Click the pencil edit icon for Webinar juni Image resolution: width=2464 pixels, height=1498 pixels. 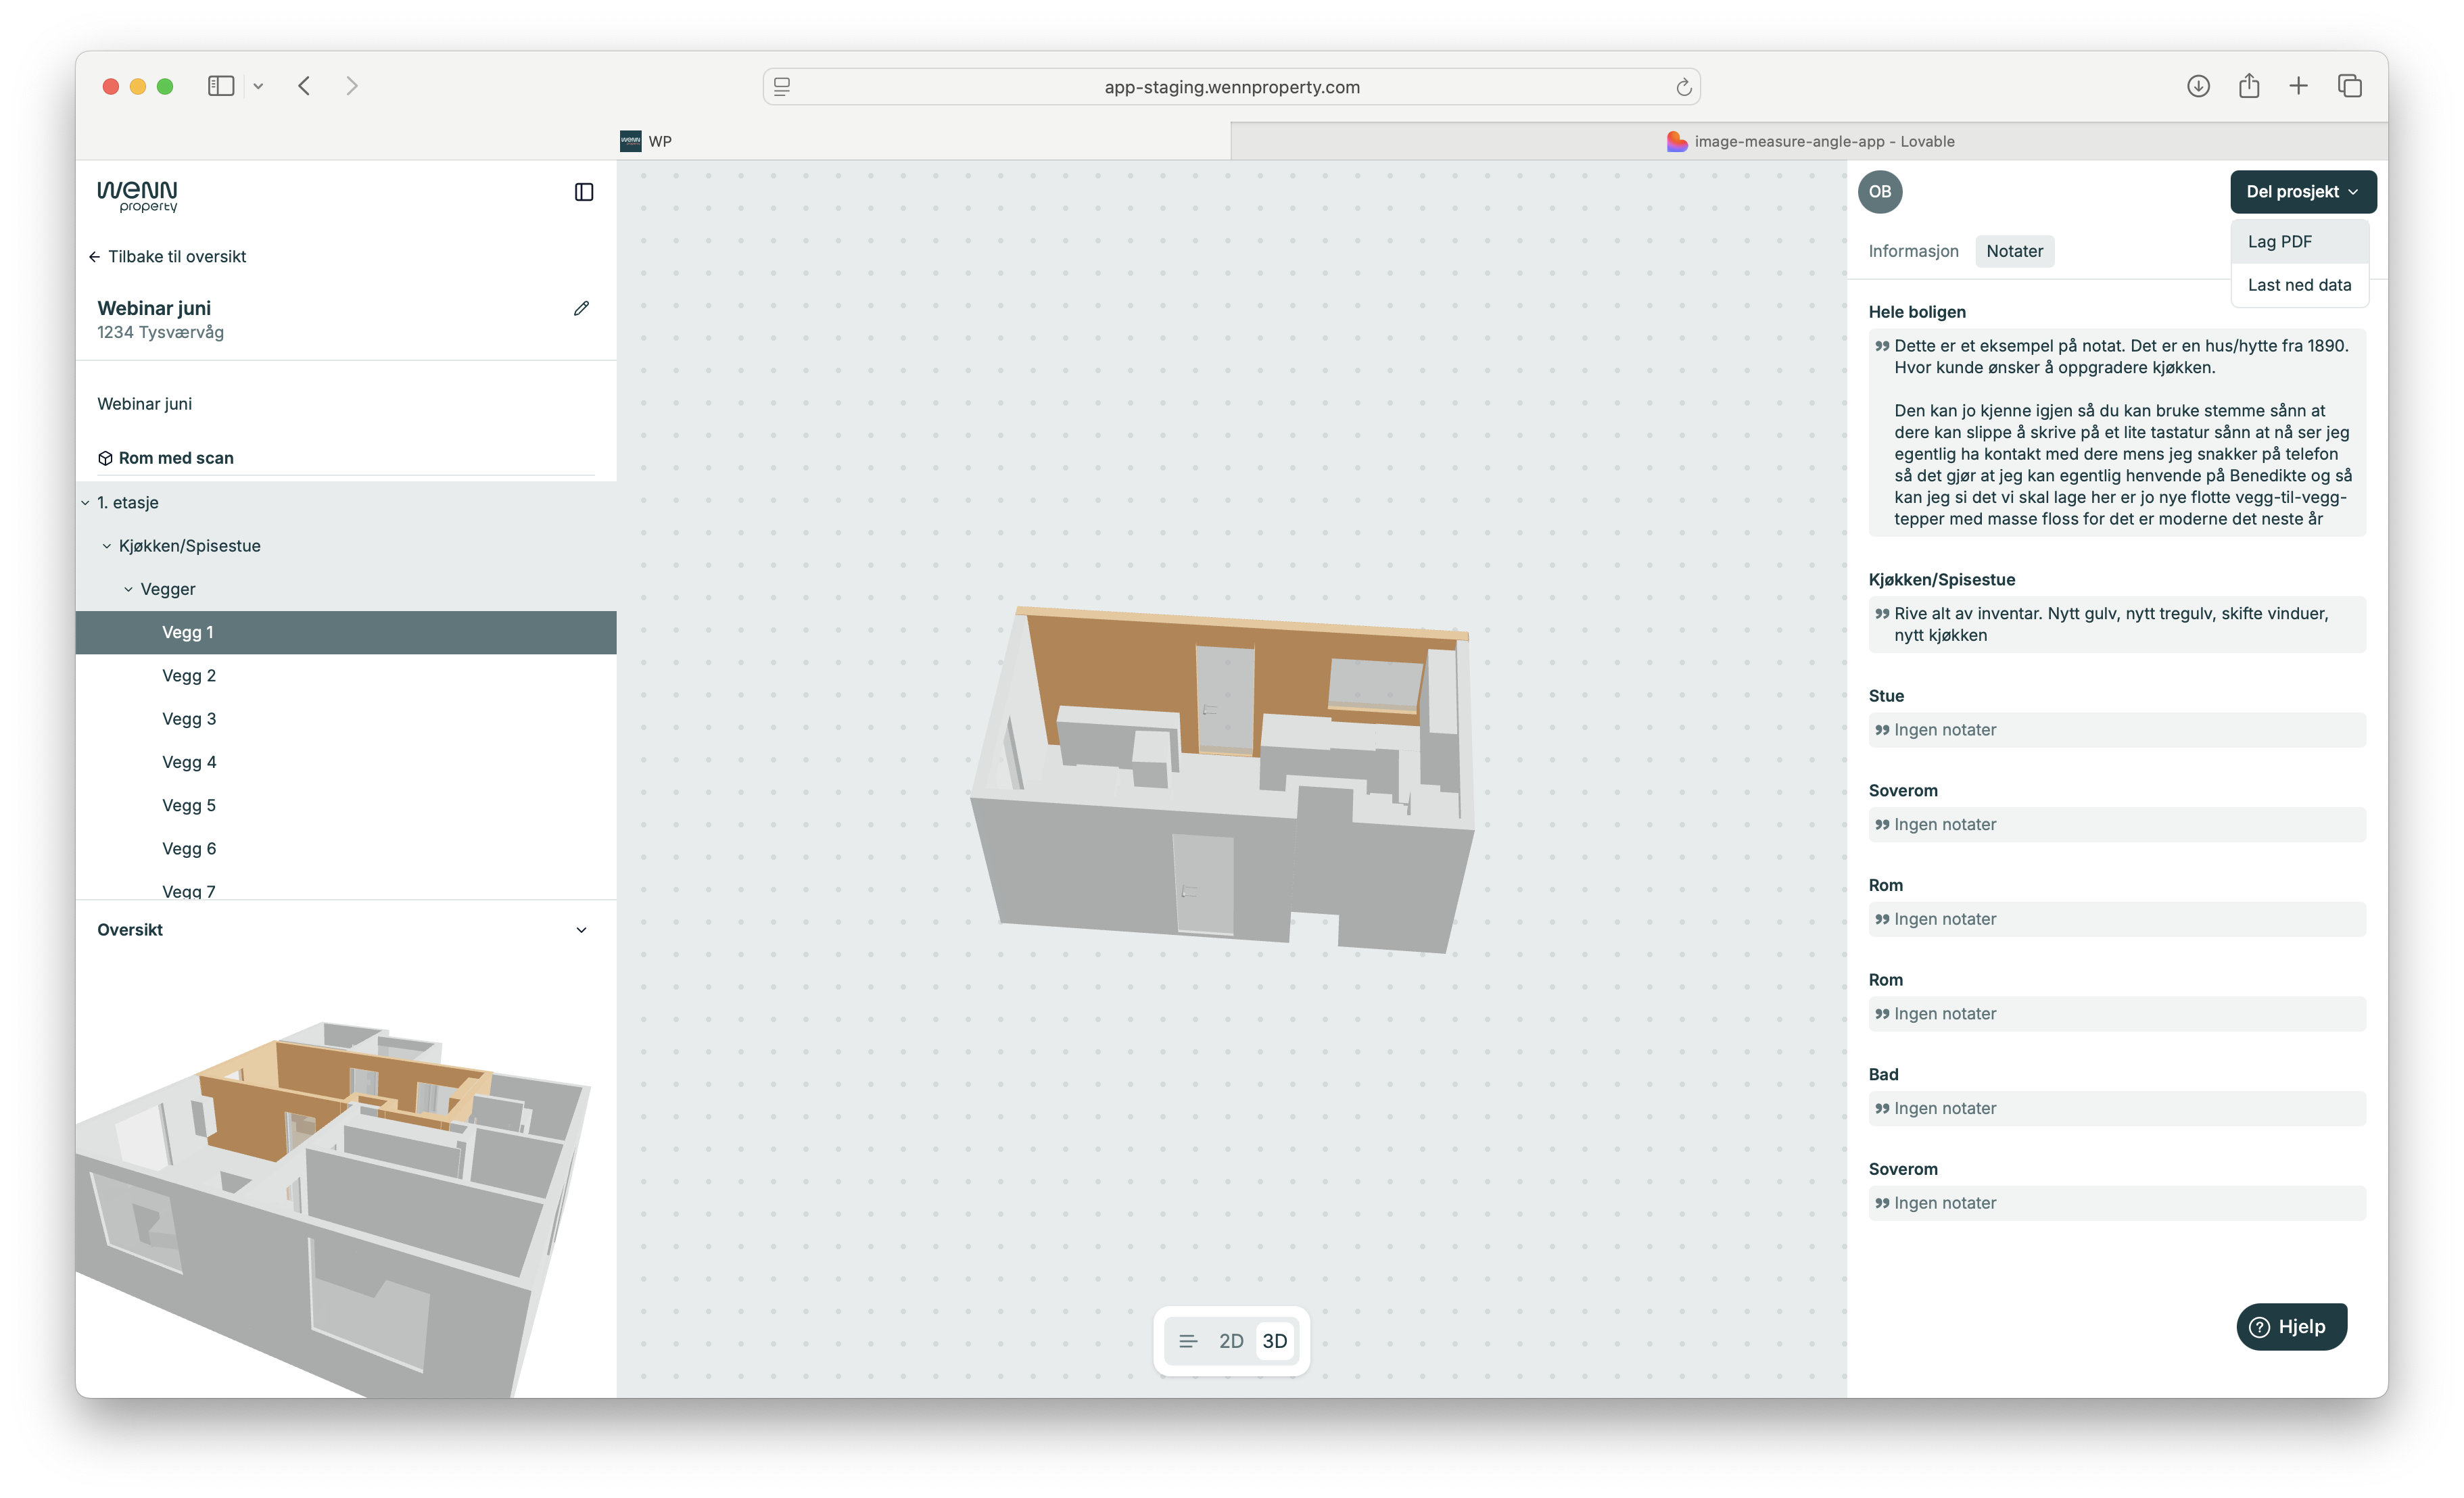581,308
